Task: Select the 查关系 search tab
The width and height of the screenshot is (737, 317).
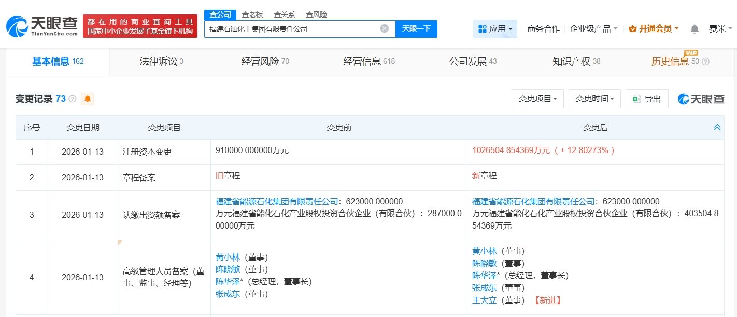Action: point(284,14)
